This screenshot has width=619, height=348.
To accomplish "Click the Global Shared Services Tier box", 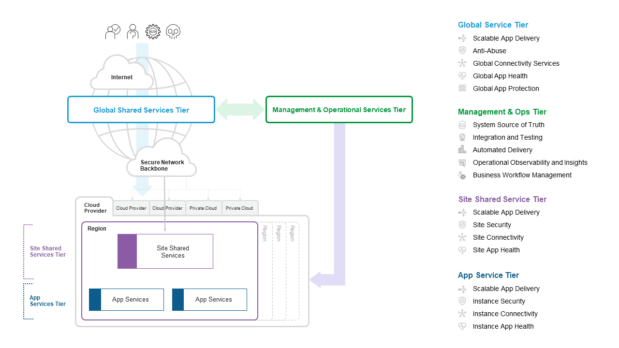I will 141,110.
